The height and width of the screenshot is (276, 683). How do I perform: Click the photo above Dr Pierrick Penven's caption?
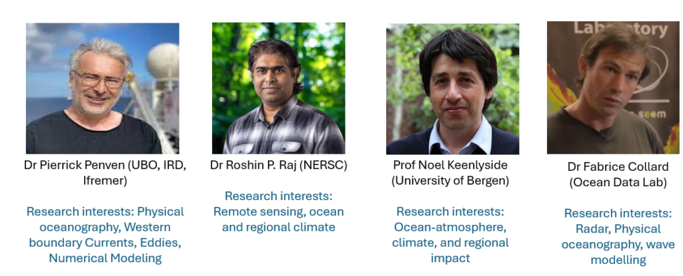pyautogui.click(x=102, y=88)
